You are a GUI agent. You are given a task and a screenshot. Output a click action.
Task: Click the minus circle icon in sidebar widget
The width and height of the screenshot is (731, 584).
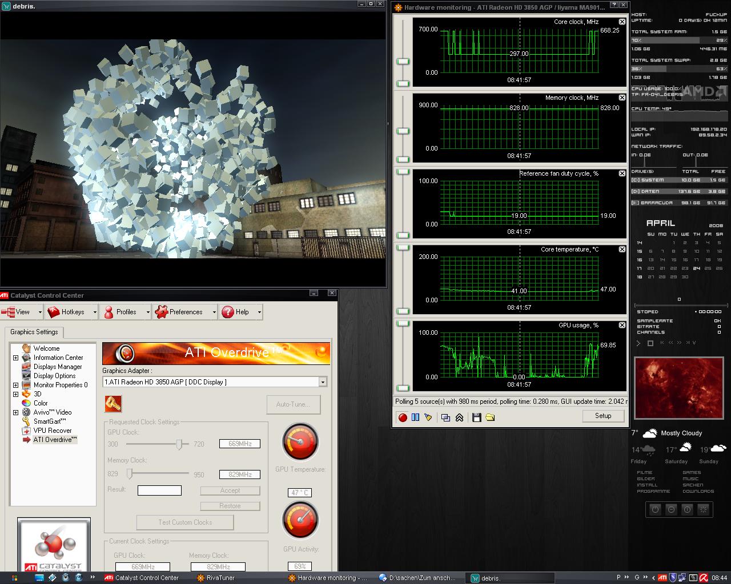671,509
